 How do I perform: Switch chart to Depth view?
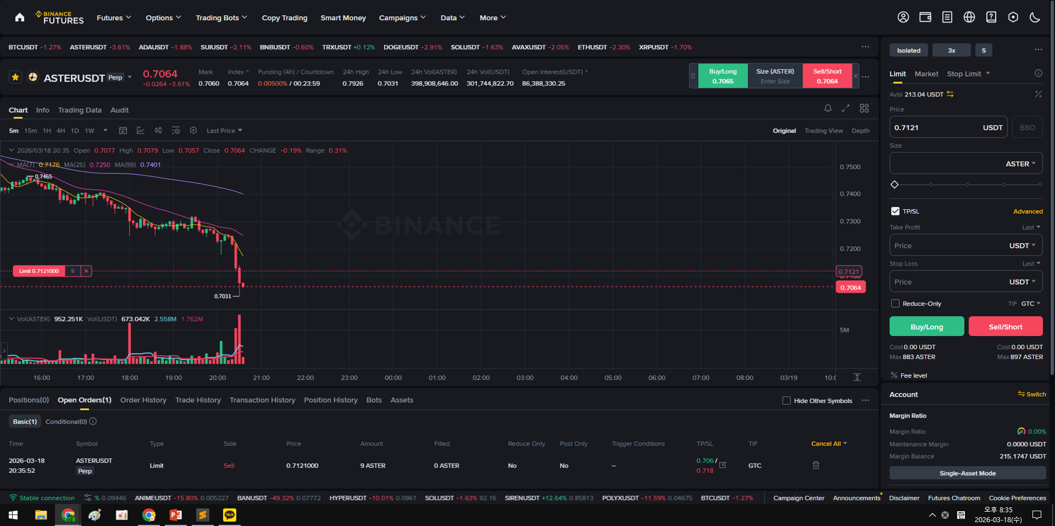(861, 131)
